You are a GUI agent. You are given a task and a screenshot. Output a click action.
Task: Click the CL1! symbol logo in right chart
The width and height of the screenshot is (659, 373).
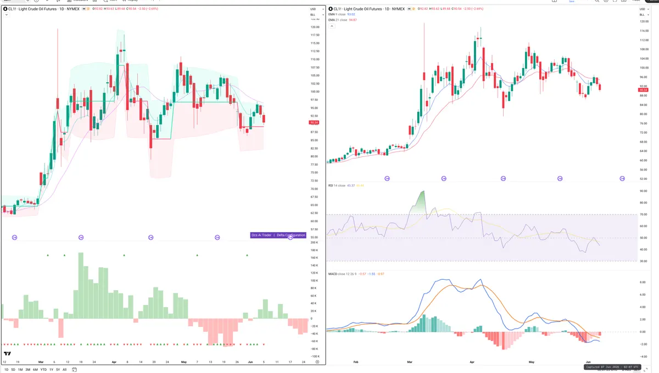pos(331,9)
